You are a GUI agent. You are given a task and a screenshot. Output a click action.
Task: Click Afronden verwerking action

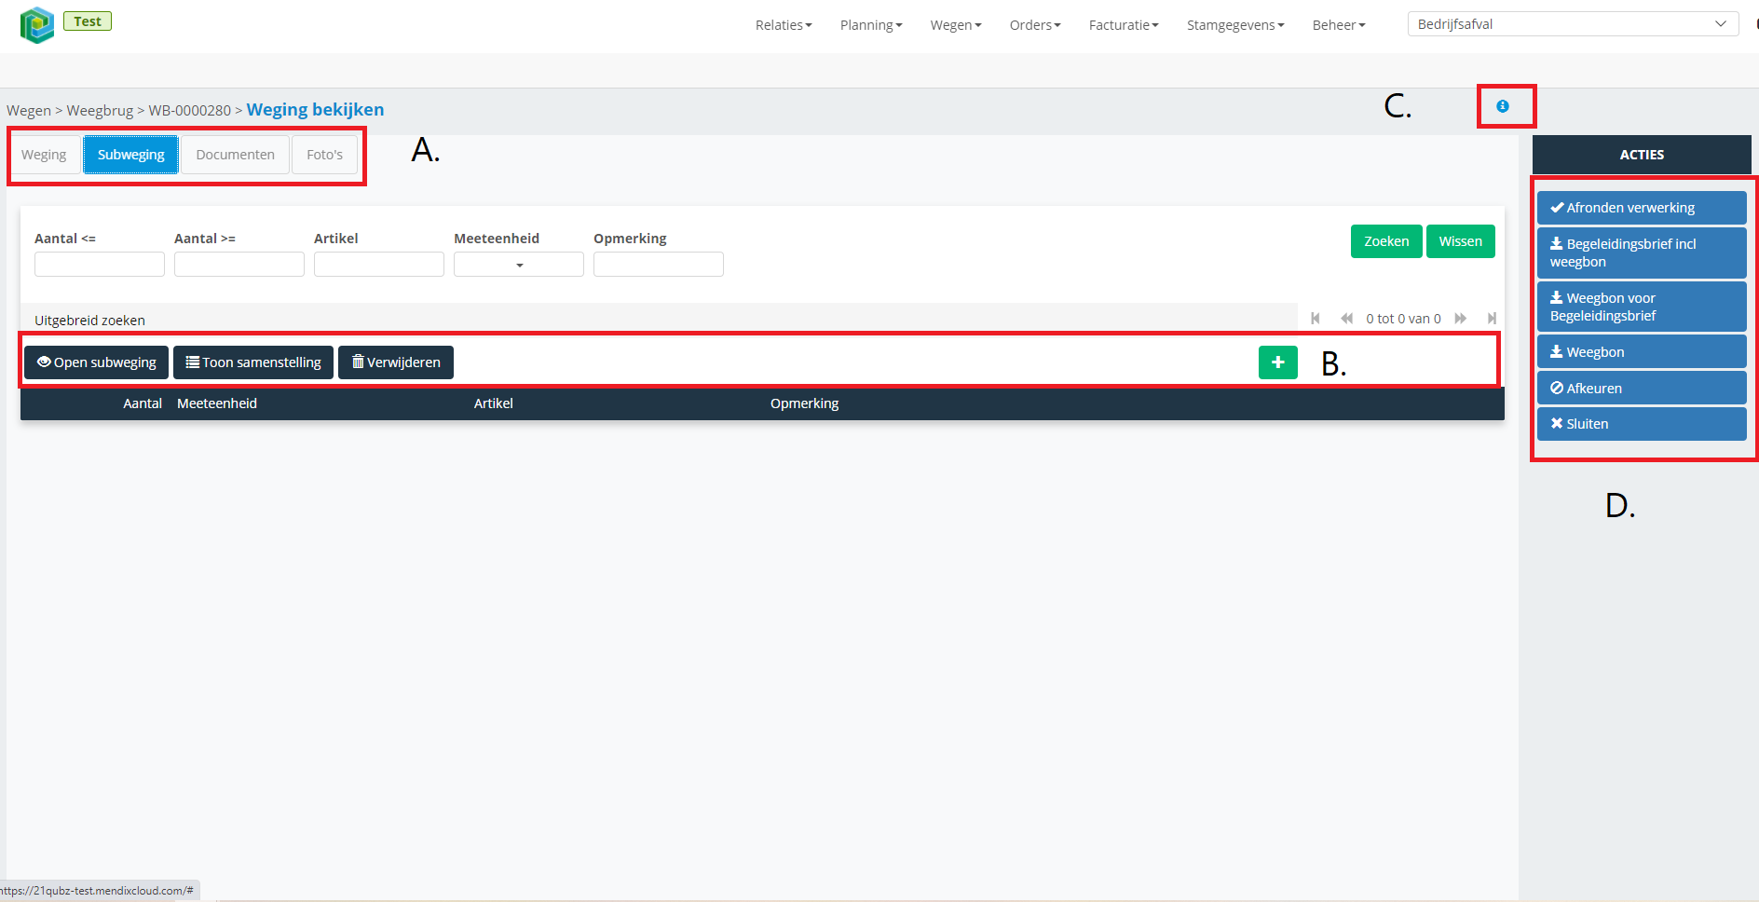pyautogui.click(x=1642, y=208)
